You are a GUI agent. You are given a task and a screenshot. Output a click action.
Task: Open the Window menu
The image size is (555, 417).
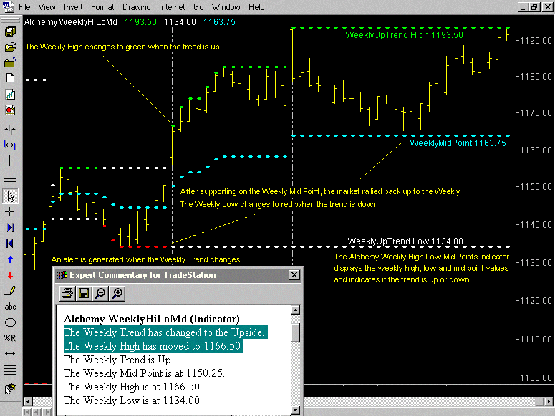(x=226, y=7)
